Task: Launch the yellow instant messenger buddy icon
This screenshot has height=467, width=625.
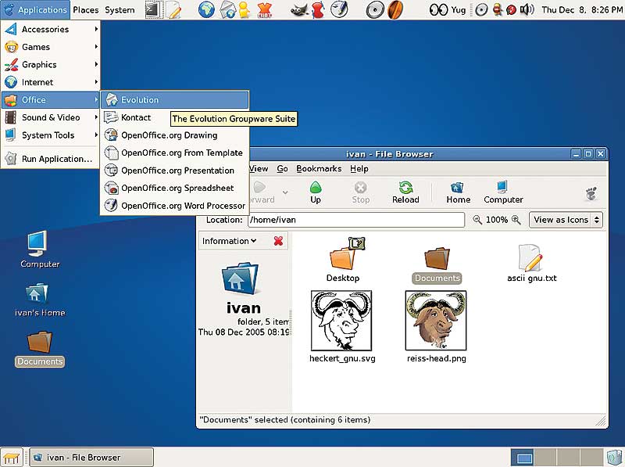Action: click(x=244, y=9)
